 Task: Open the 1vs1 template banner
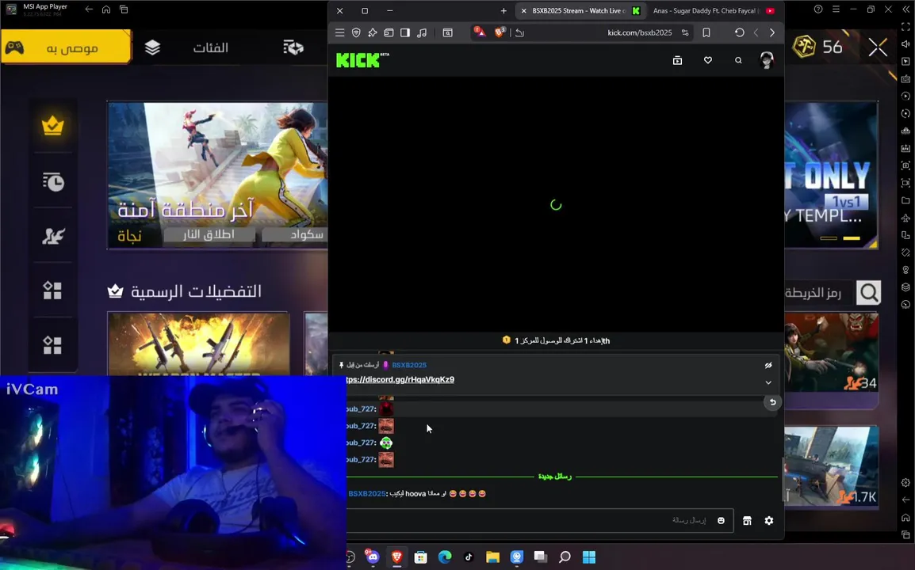coord(831,175)
